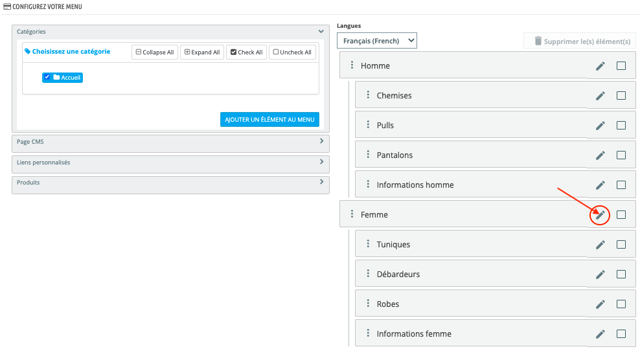Edit the Homme menu item

600,66
